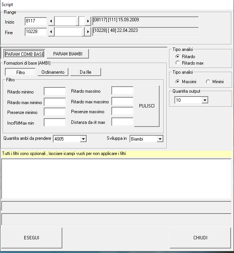The image size is (234, 253).
Task: Click the Fine date text 22.04.2023
Action: pos(128,30)
